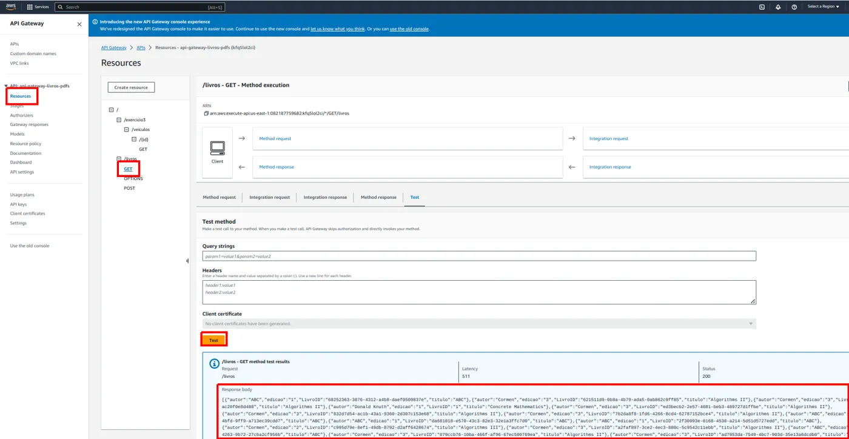Run the orange Test button
This screenshot has width=849, height=439.
[x=213, y=340]
